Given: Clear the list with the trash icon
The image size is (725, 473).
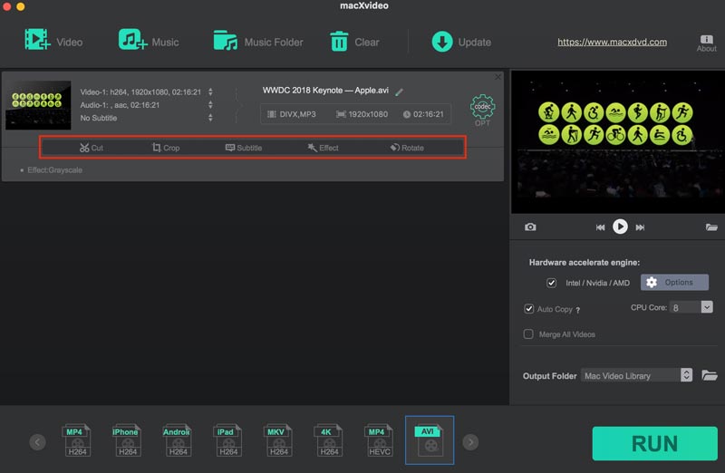Looking at the screenshot, I should 339,42.
